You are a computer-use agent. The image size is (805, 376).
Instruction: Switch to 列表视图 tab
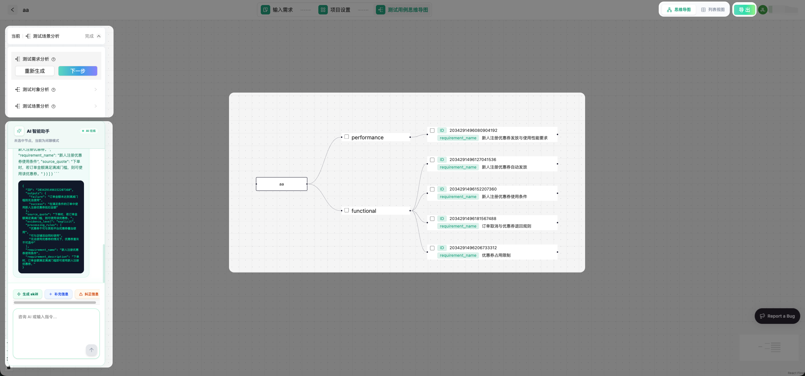pos(713,10)
